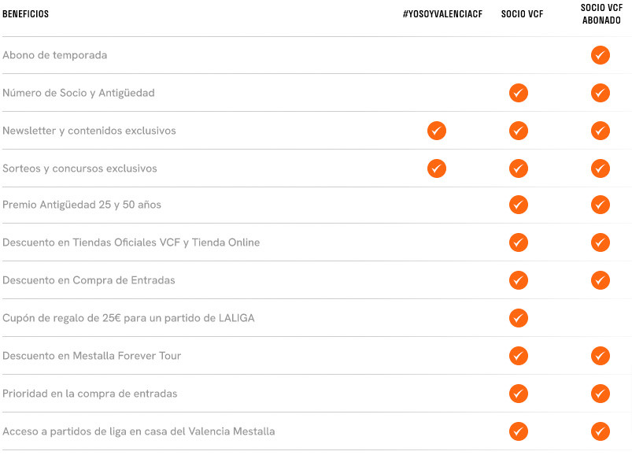Click Sorteos y concursos checkmark under #YOSOYVALENCIACF
Image resolution: width=632 pixels, height=455 pixels.
[437, 168]
